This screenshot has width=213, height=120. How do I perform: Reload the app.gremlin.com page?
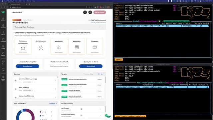tap(7, 7)
